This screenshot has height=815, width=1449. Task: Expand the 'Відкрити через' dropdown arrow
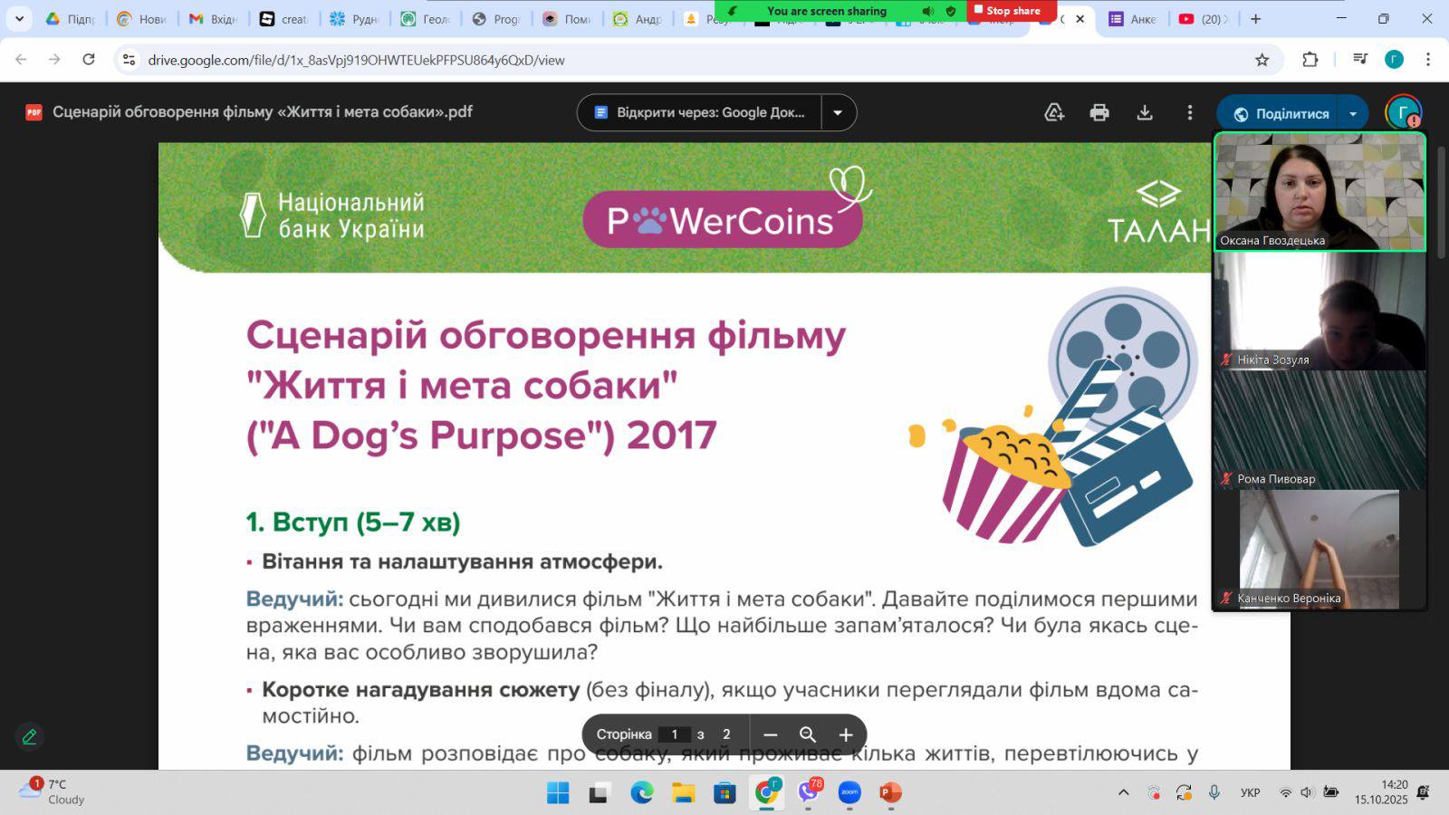coord(838,113)
